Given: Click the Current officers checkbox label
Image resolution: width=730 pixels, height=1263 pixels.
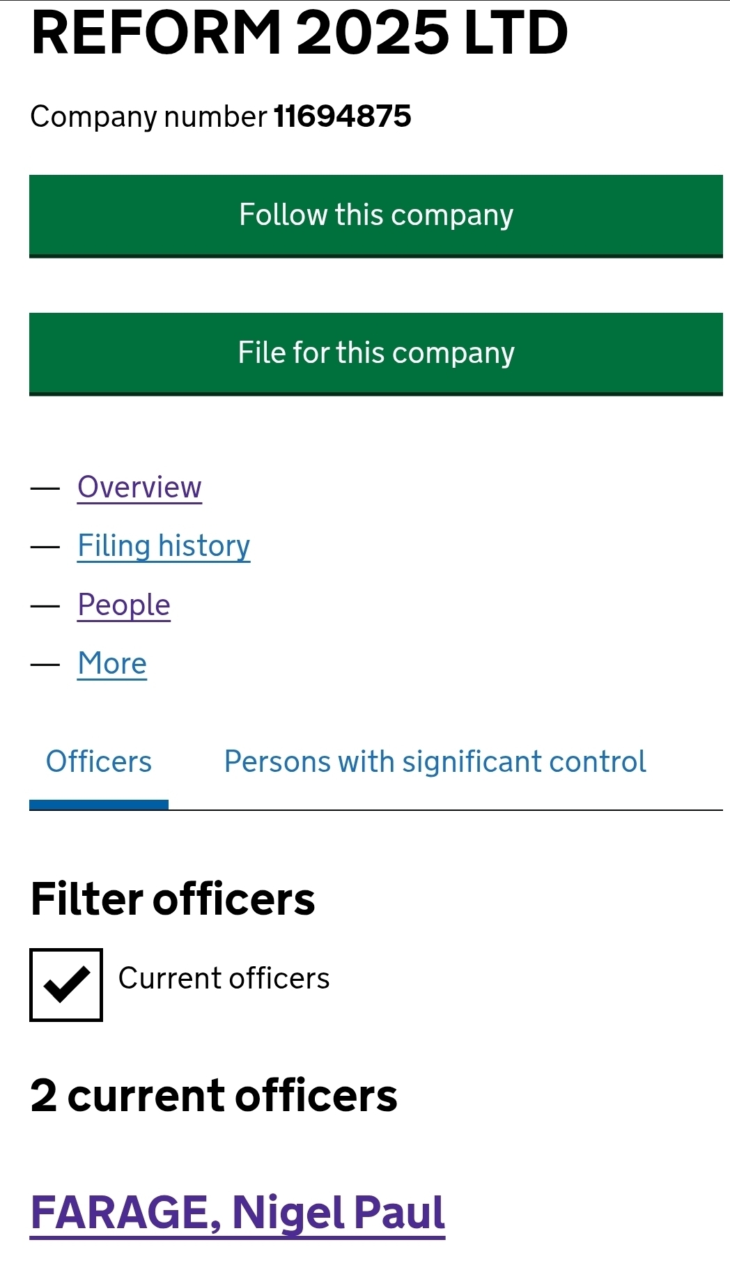Looking at the screenshot, I should click(224, 979).
